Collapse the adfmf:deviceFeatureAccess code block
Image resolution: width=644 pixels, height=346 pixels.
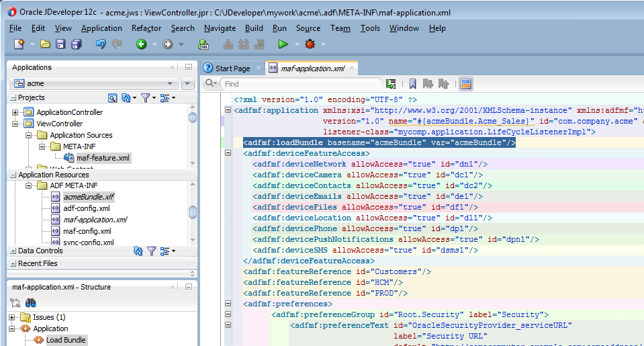(x=228, y=153)
